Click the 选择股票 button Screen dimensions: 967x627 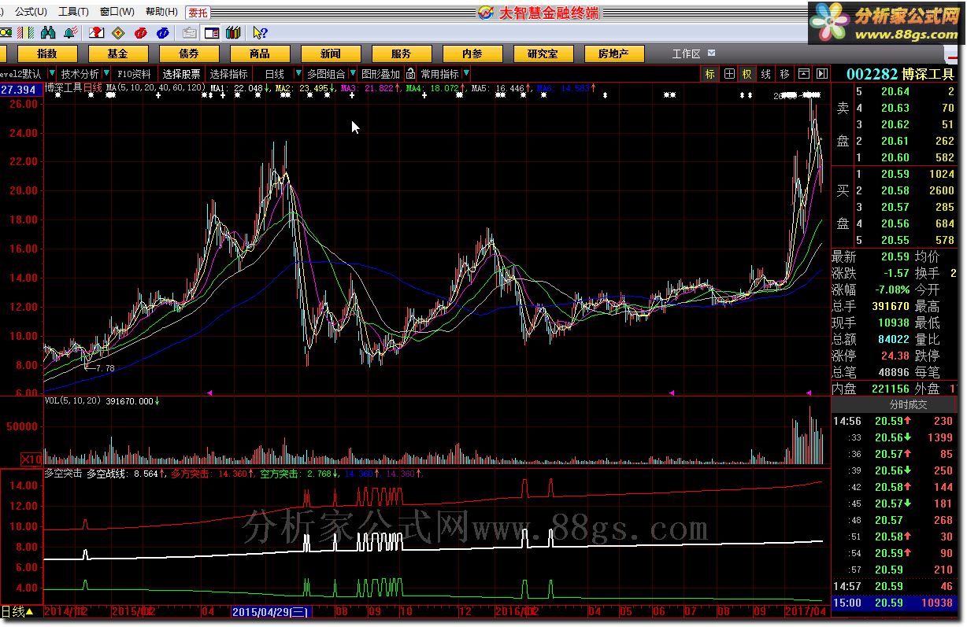point(181,74)
